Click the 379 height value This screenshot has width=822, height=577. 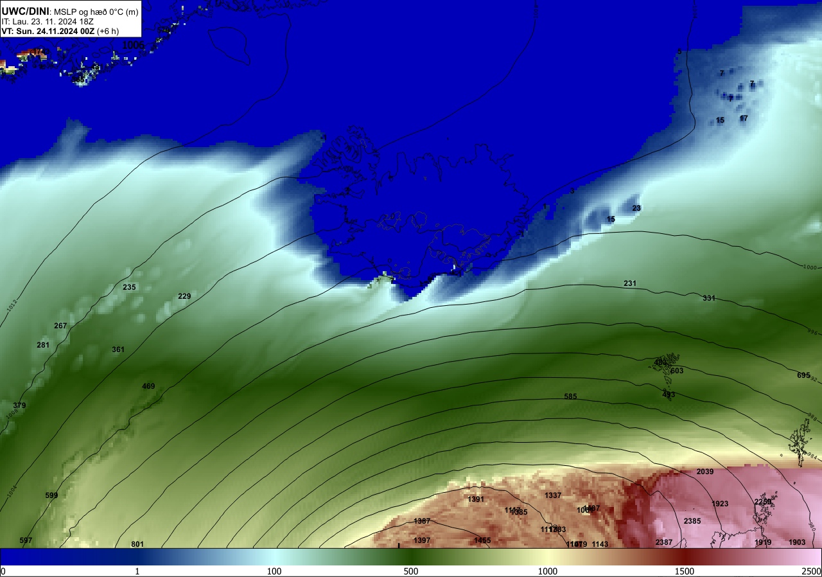(19, 405)
